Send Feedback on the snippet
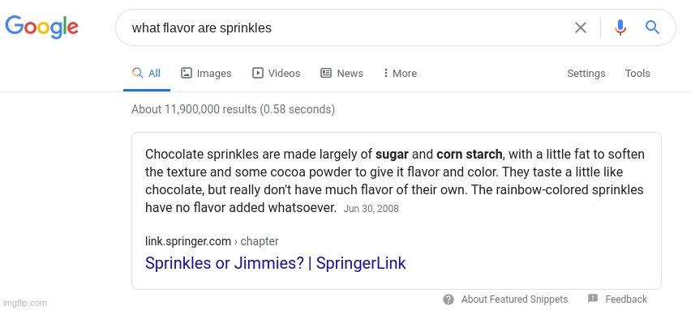The height and width of the screenshot is (310, 691). point(626,299)
